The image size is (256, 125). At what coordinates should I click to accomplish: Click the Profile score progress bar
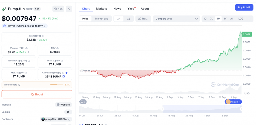coord(56,85)
